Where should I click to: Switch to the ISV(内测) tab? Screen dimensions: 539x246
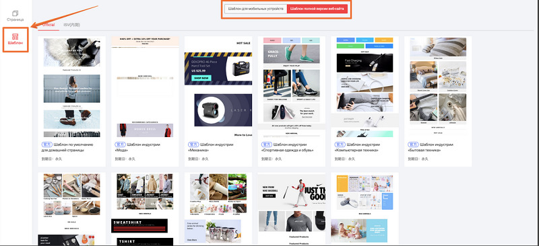tap(72, 25)
